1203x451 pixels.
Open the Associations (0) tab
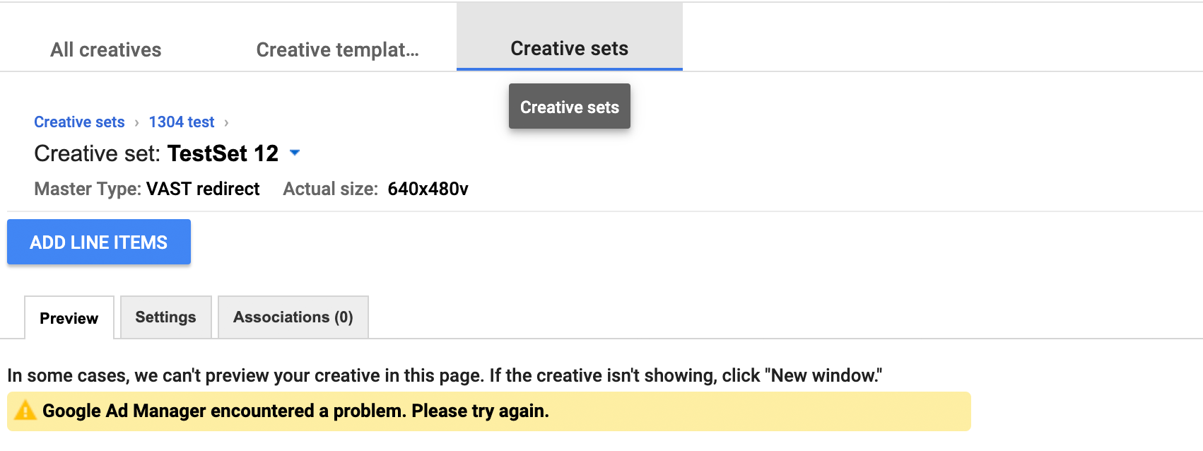(293, 317)
